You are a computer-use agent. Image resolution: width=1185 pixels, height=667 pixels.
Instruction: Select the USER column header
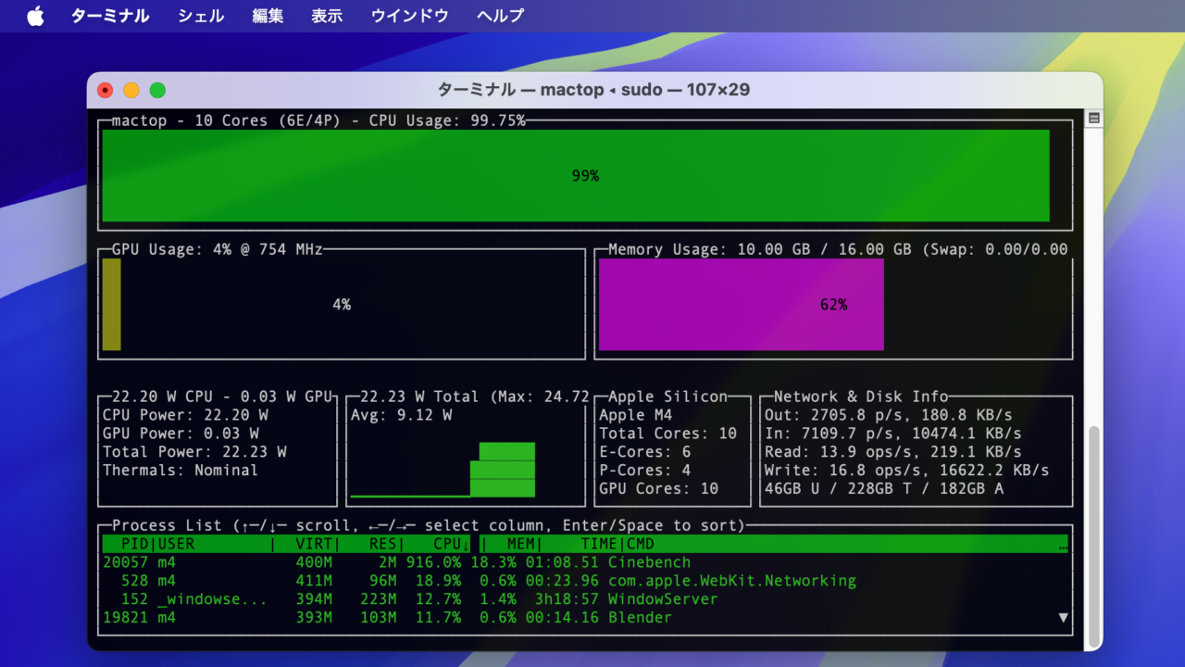176,544
